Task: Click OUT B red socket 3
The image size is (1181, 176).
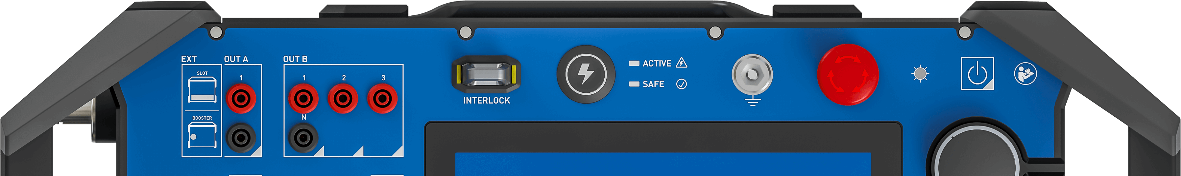Action: click(x=382, y=98)
